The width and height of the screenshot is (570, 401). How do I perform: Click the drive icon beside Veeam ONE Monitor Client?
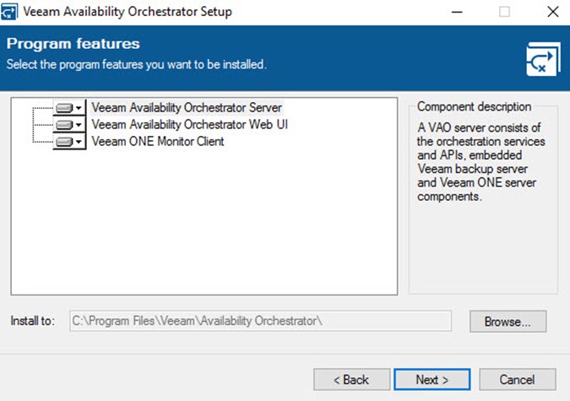tap(64, 142)
